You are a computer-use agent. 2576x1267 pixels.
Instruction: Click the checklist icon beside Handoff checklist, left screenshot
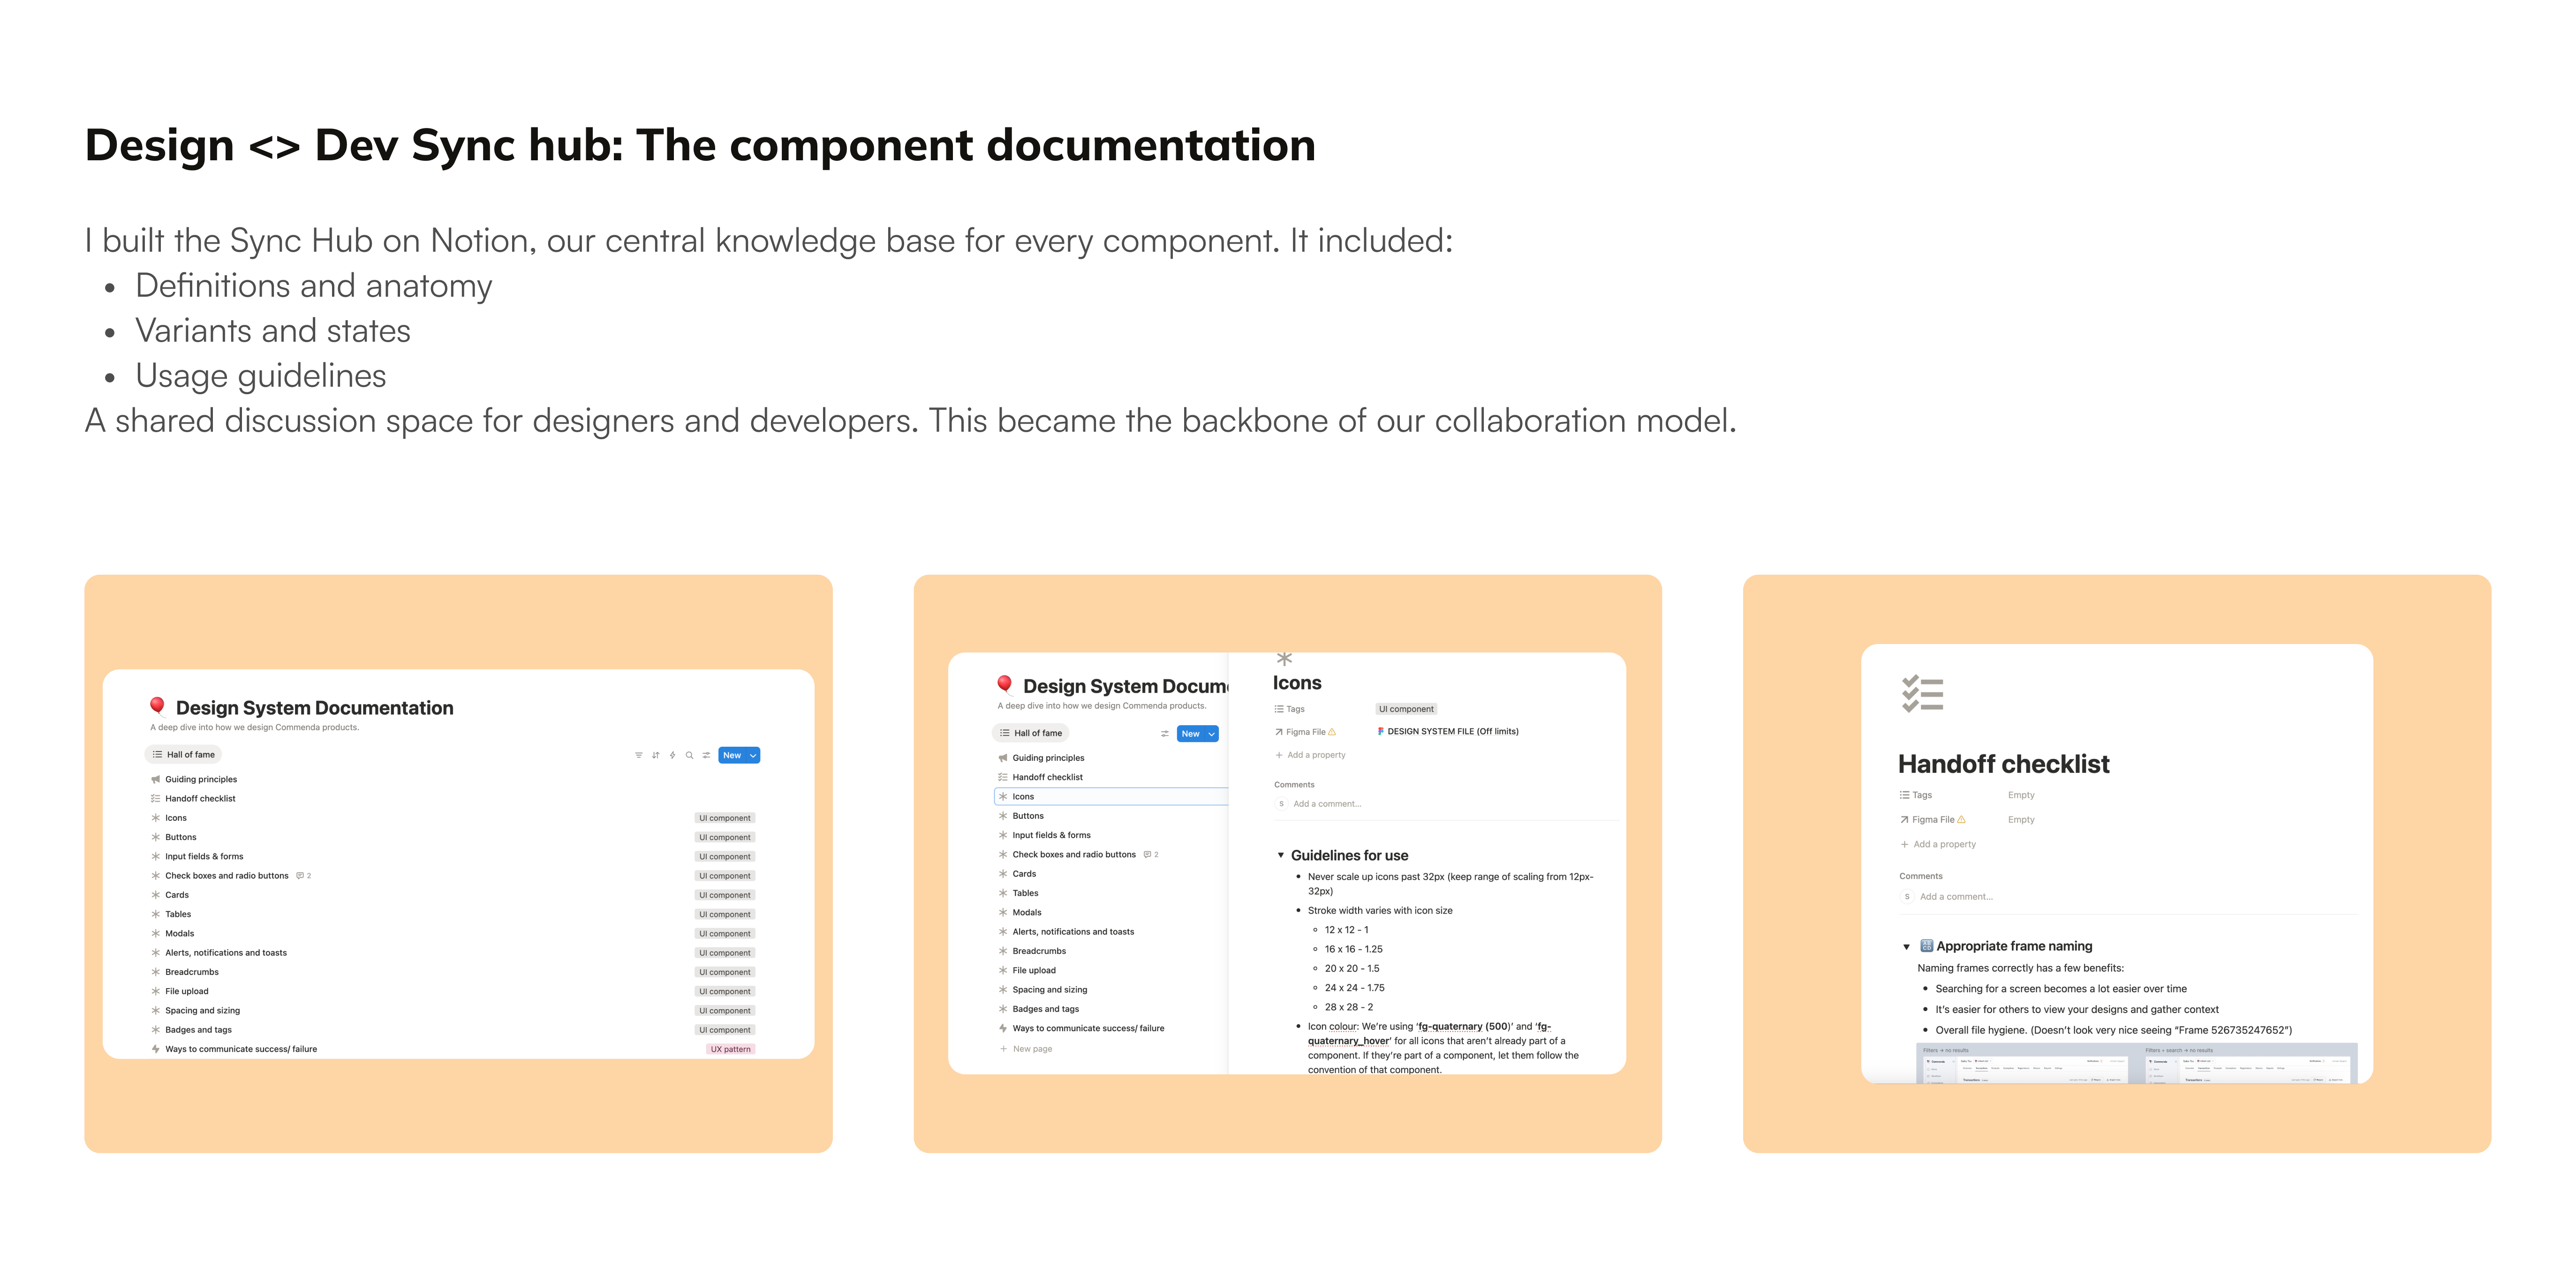pos(155,798)
